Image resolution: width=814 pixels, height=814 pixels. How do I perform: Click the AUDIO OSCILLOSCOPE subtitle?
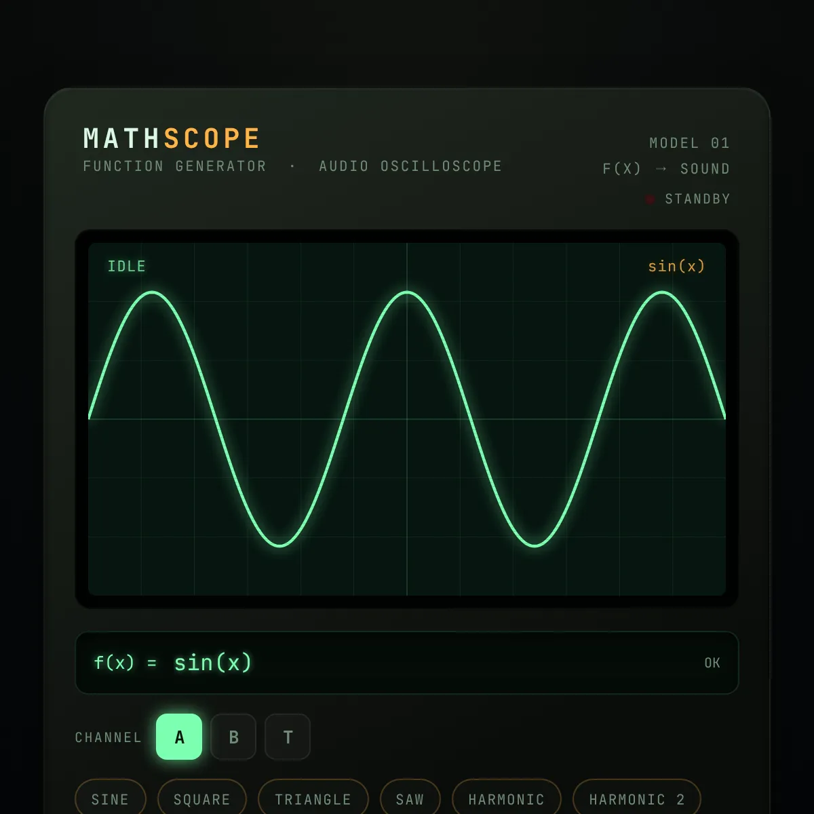coord(410,166)
